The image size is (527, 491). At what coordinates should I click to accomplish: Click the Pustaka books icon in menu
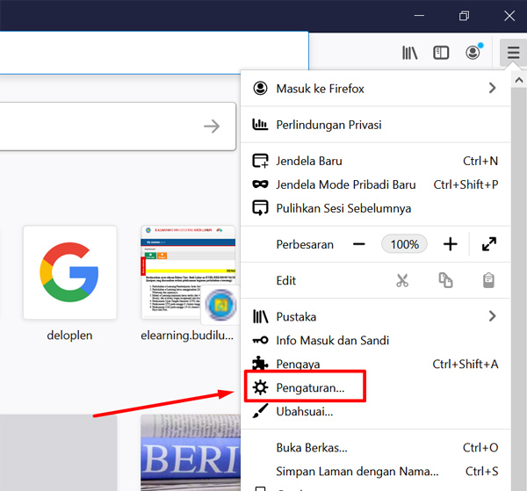coord(260,316)
